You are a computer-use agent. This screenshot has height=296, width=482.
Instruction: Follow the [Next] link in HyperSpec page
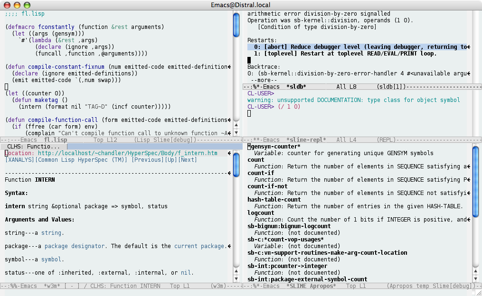coord(188,160)
